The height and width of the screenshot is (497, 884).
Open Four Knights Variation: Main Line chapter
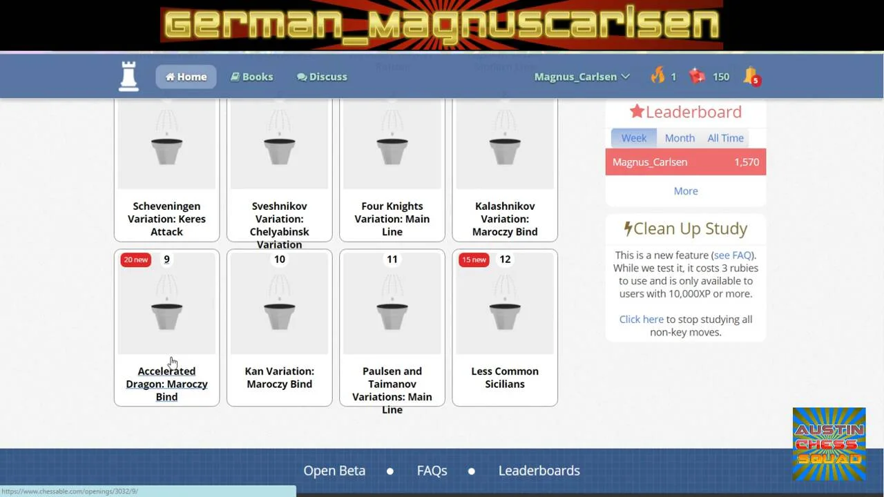[x=392, y=219]
